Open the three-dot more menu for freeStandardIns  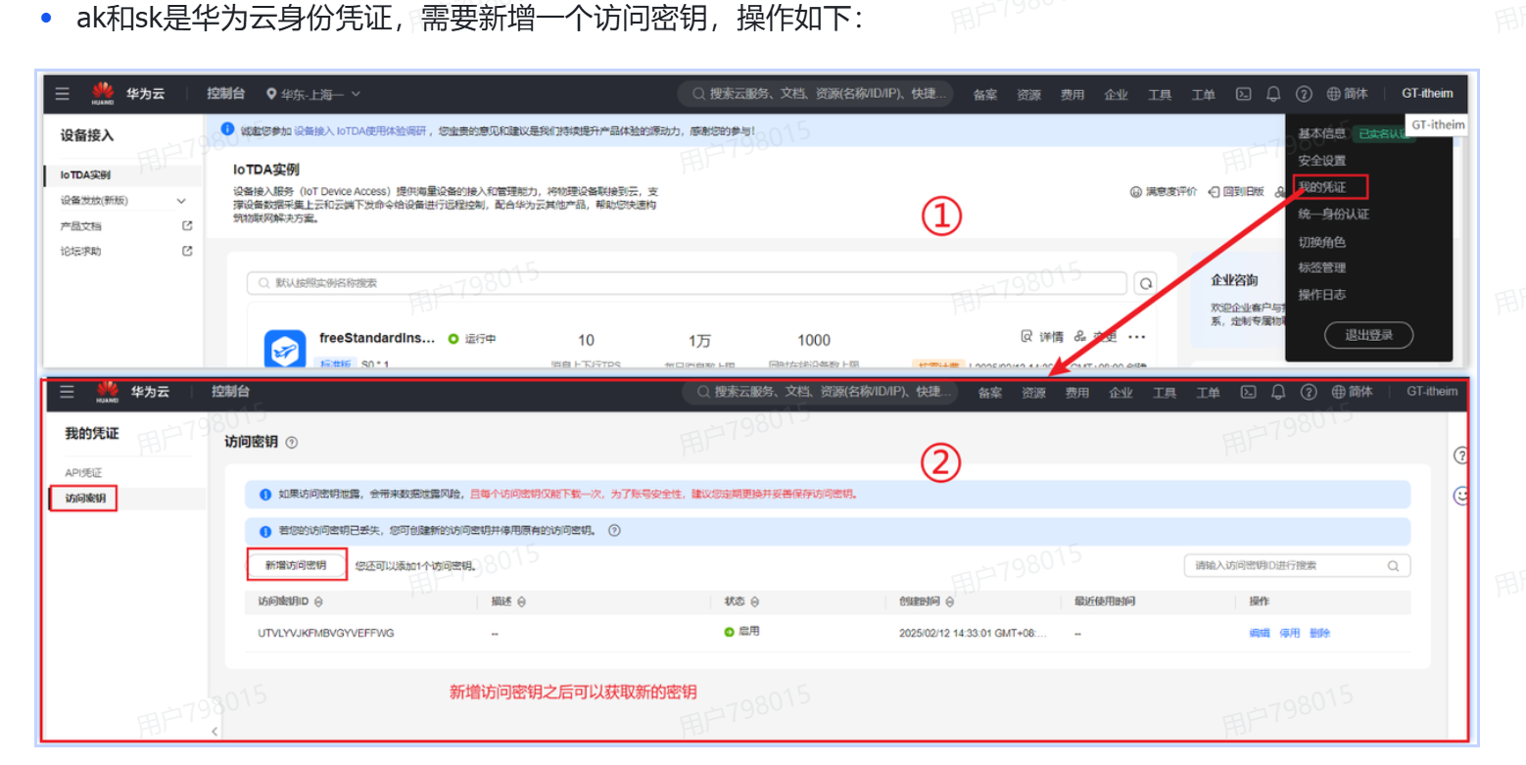1136,337
